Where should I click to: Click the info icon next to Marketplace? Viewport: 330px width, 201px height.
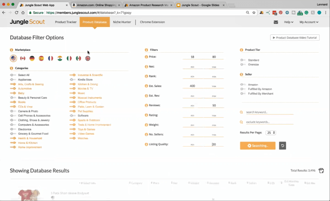(11, 50)
